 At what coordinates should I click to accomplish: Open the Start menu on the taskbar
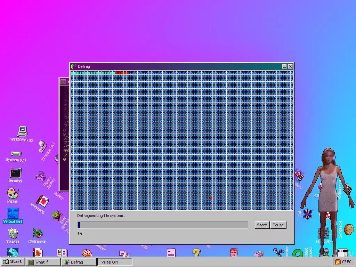coord(13,262)
